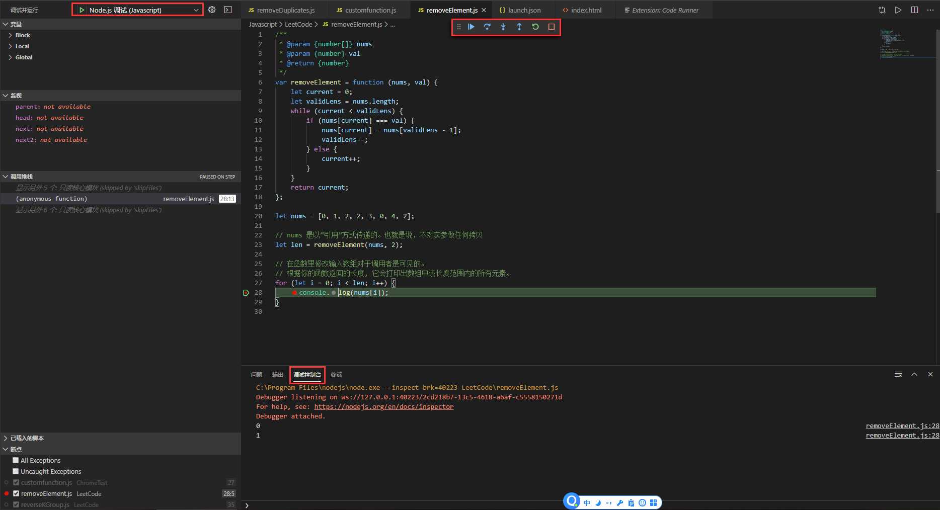Viewport: 940px width, 510px height.
Task: Expand the 已载入的脚本 loaded scripts section
Action: [121, 438]
